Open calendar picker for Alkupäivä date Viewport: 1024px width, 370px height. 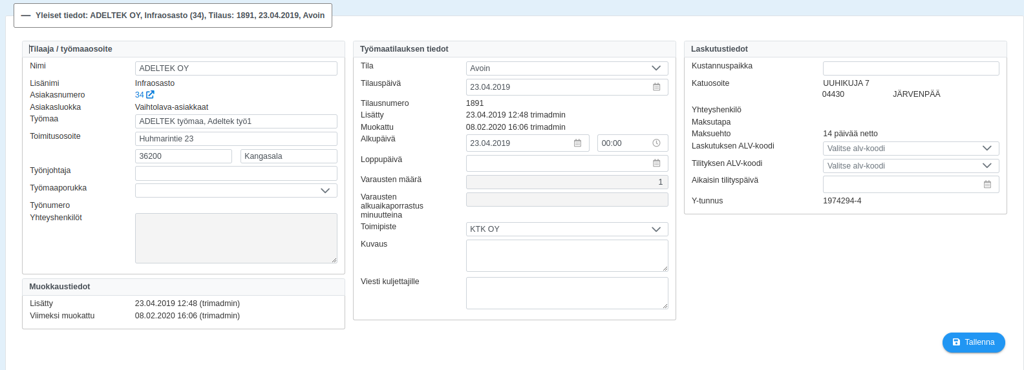[x=577, y=143]
